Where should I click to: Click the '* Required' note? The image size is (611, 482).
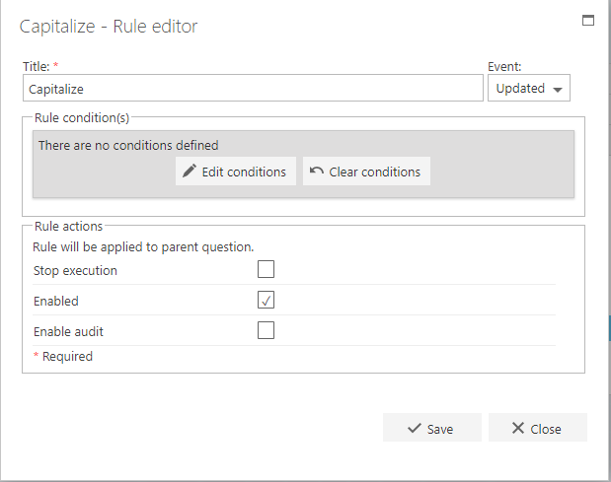coord(63,357)
